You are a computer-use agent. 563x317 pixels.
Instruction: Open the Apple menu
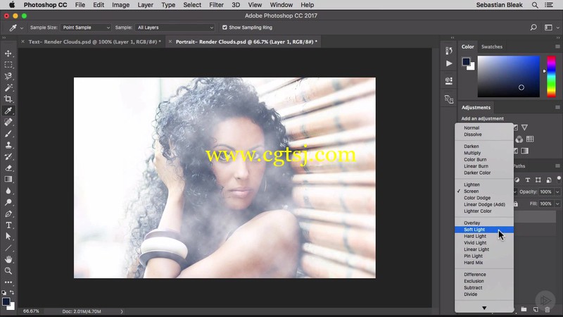pos(12,5)
